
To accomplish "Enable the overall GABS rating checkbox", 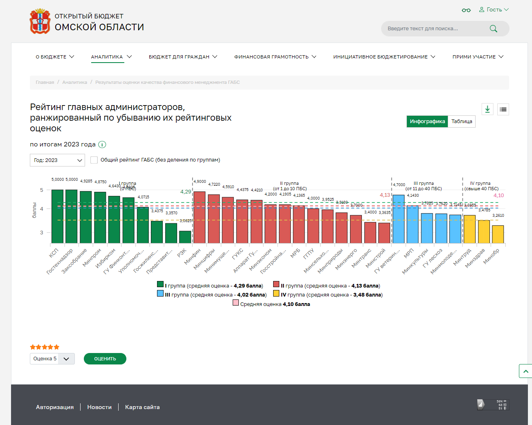I will coord(94,160).
